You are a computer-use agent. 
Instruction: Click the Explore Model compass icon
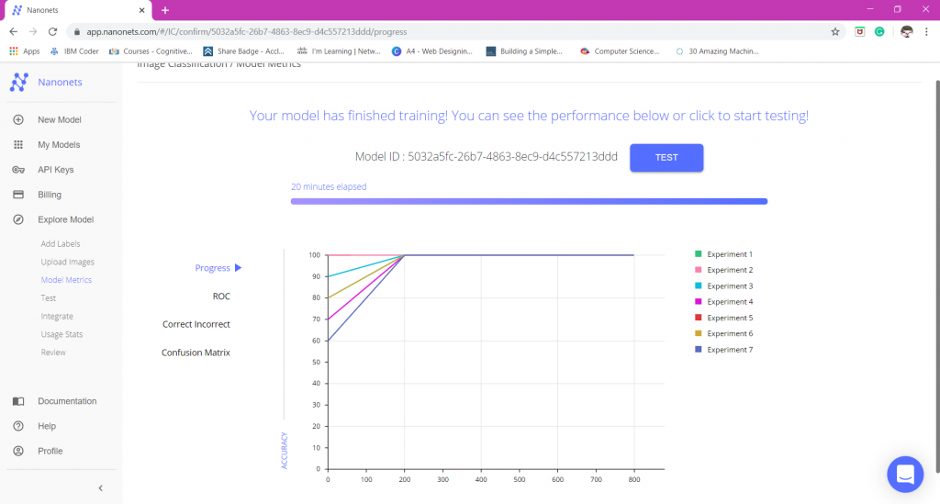[x=18, y=220]
